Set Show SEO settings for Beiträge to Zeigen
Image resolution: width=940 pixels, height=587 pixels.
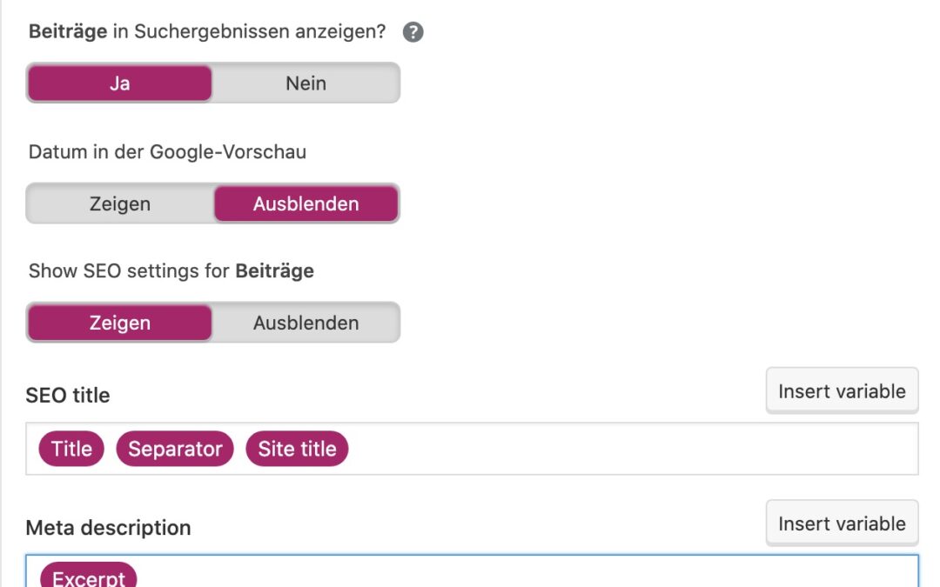[120, 323]
